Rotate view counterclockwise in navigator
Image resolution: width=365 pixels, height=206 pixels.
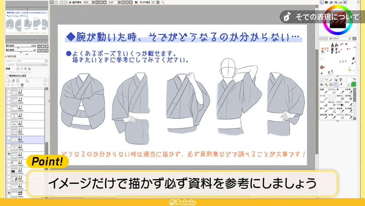pos(39,51)
